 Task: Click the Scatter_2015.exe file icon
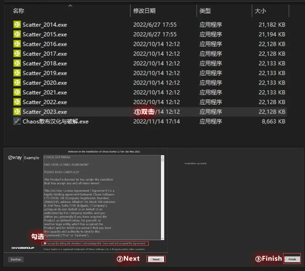(x=17, y=34)
